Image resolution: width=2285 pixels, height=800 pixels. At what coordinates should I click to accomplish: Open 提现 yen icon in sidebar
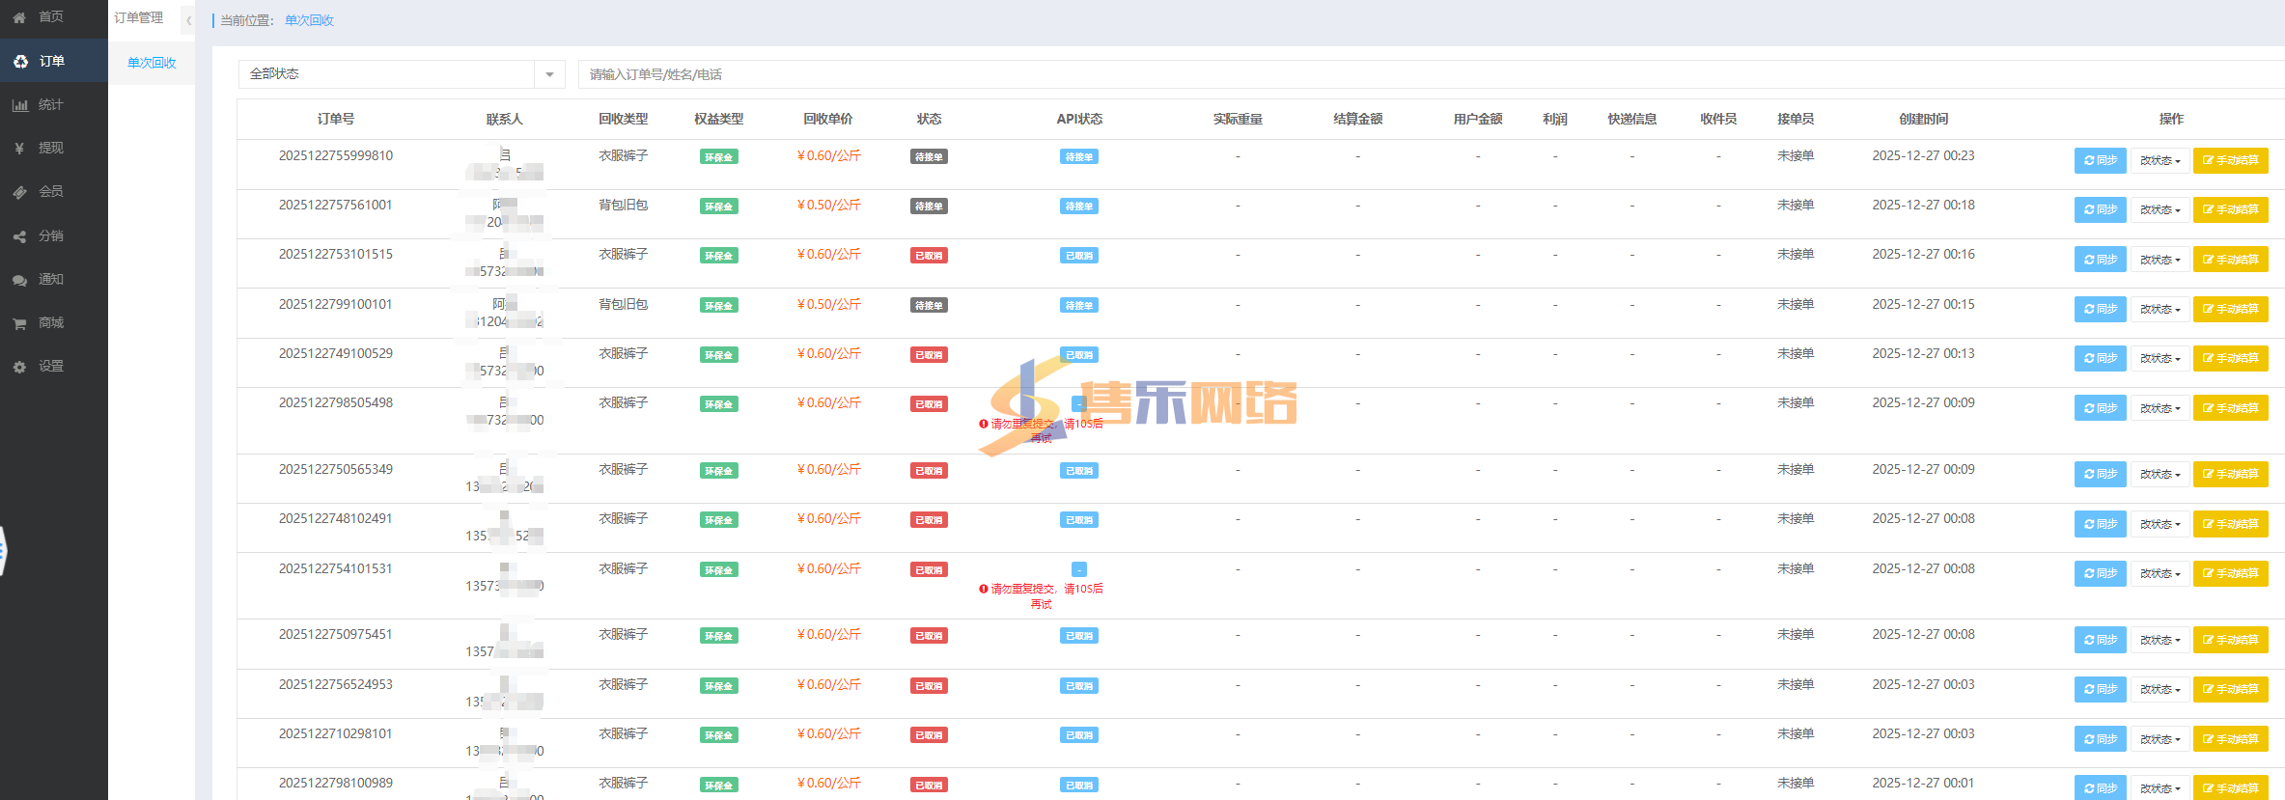pos(19,149)
